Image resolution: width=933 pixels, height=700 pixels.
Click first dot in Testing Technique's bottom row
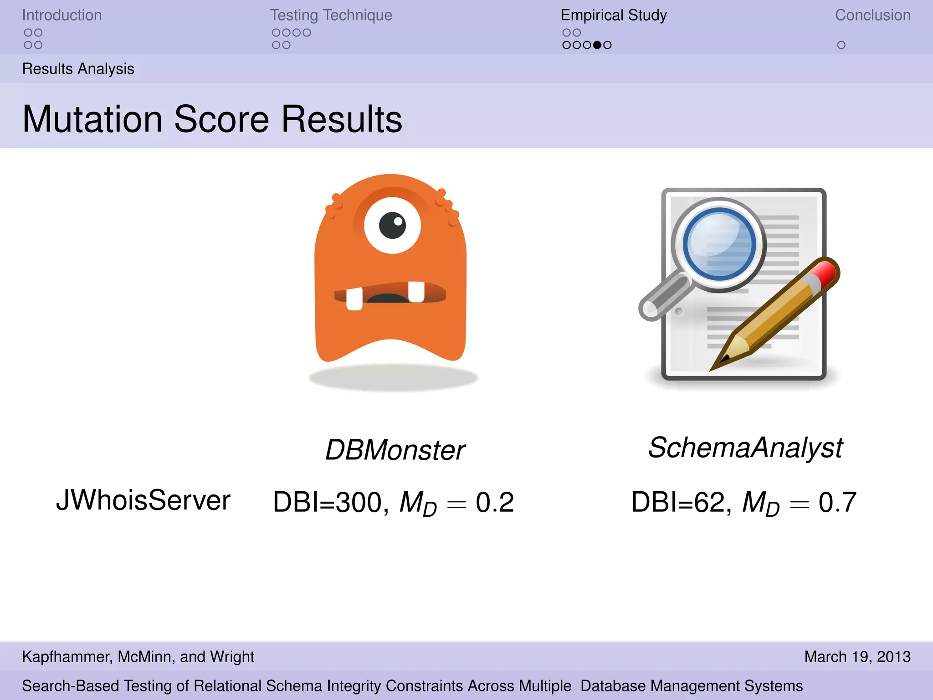pos(276,45)
